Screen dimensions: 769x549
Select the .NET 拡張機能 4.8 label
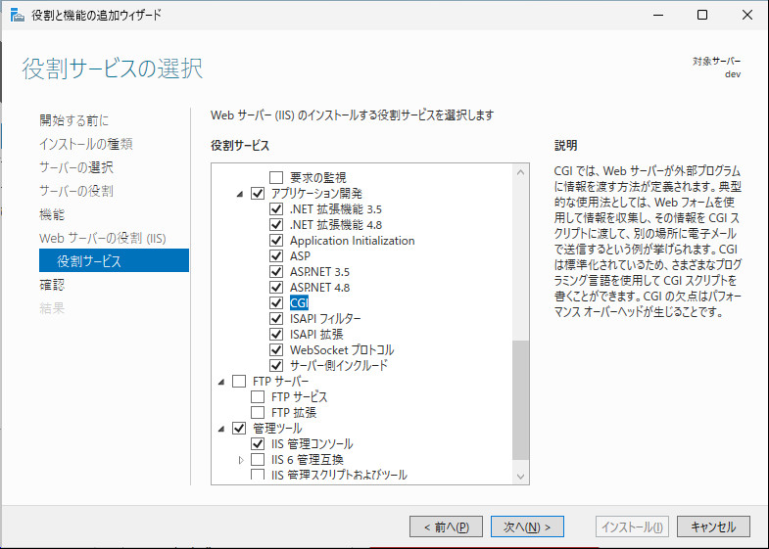pyautogui.click(x=336, y=225)
